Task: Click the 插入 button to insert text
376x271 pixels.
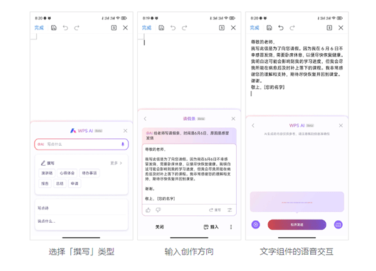Action: pos(211,227)
